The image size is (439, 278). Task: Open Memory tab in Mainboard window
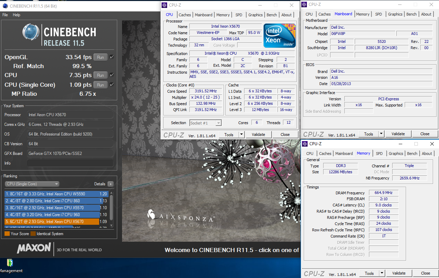coord(363,14)
